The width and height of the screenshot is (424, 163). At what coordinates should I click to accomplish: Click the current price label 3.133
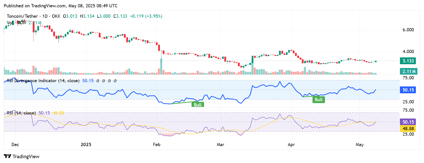point(408,61)
